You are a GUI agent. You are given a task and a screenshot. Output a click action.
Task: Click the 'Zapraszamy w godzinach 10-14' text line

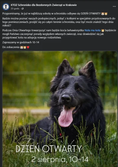pos(21,42)
